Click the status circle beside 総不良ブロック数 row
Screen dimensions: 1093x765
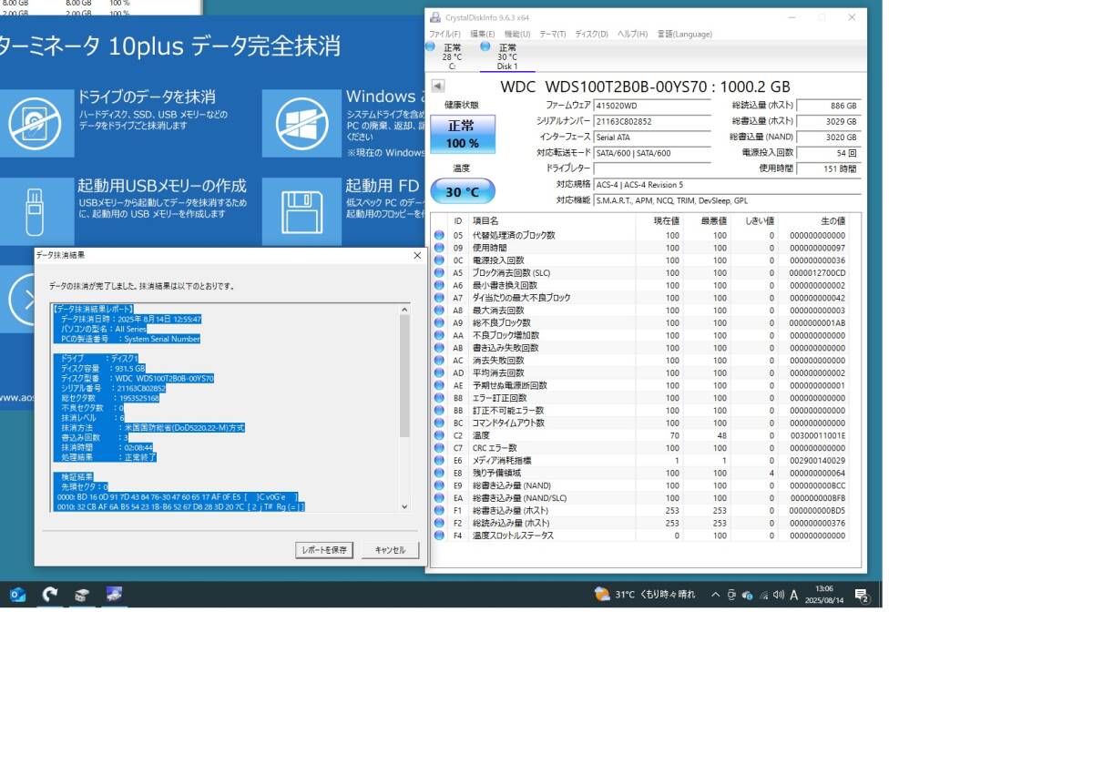(439, 323)
